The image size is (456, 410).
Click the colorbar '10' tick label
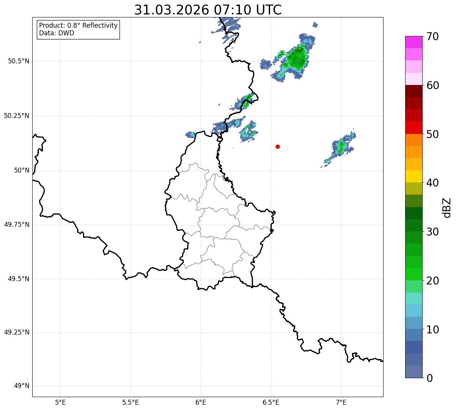[x=432, y=329]
